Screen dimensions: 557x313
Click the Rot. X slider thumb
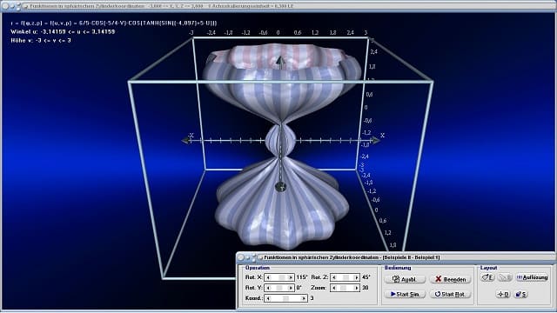point(281,277)
